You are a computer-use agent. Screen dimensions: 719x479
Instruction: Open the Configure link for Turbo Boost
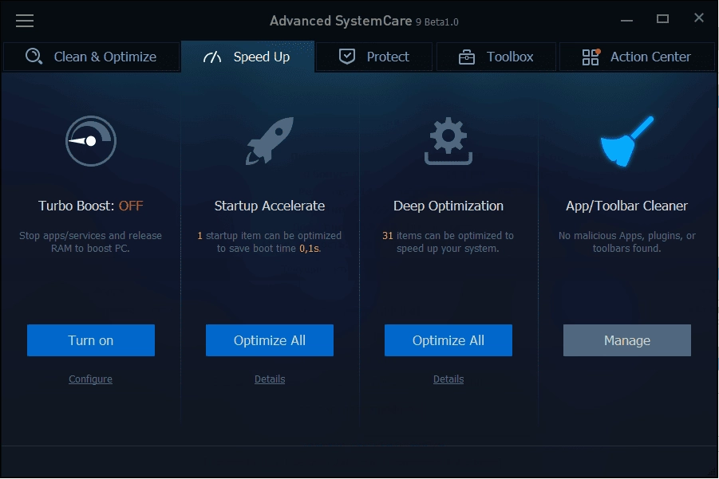(x=90, y=379)
